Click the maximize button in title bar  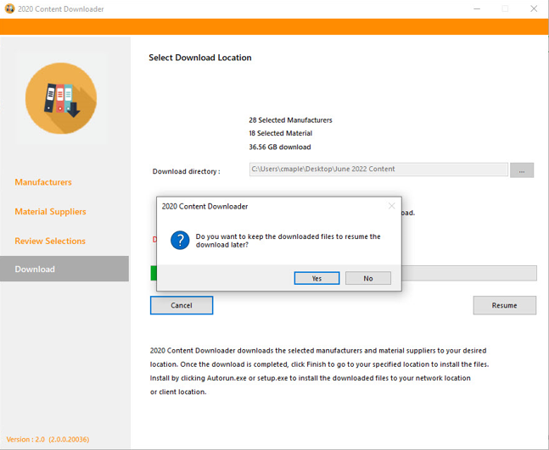(505, 8)
